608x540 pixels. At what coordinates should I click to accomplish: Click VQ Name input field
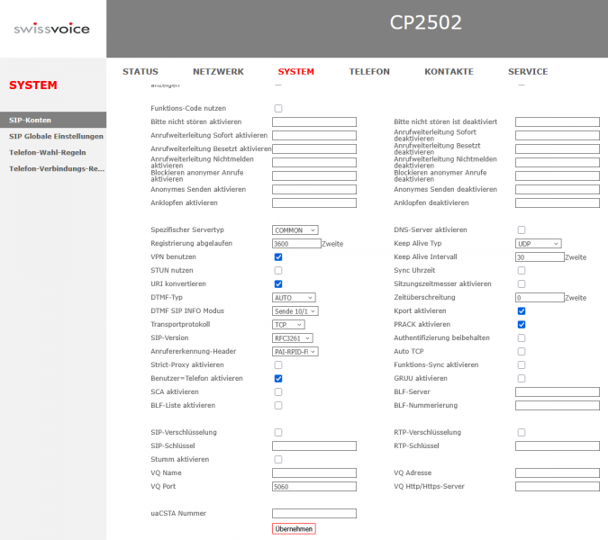[x=314, y=473]
